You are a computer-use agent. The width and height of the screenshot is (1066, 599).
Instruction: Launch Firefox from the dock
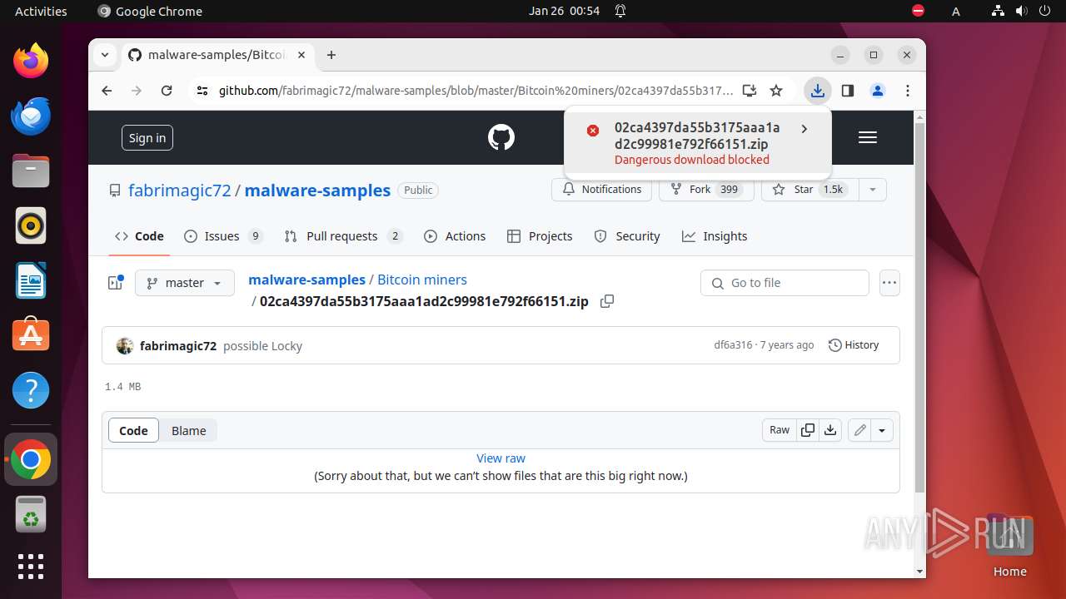(31, 61)
